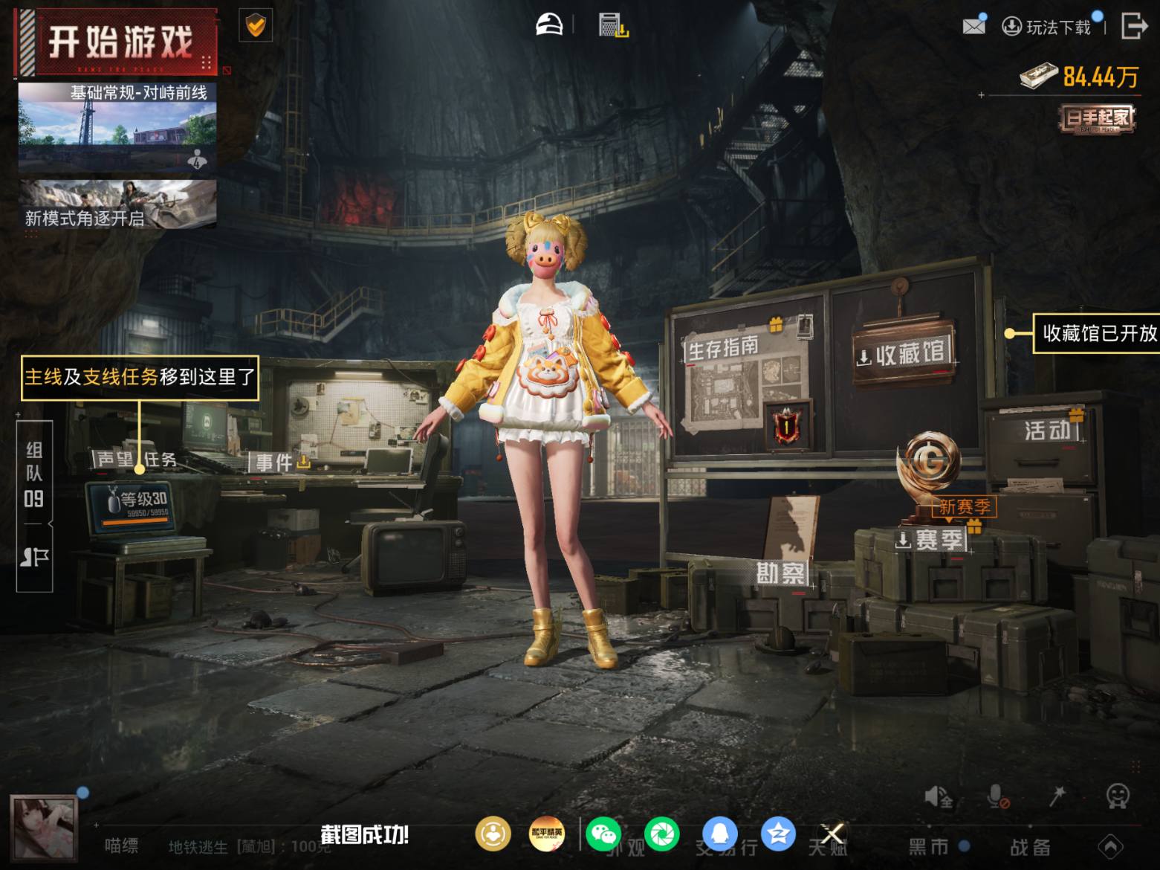1160x870 pixels.
Task: Close the screenshot share bar
Action: pyautogui.click(x=832, y=834)
